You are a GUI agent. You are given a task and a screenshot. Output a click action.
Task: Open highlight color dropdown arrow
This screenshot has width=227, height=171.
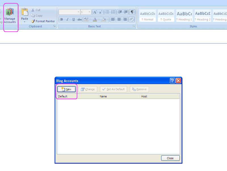tap(90, 19)
